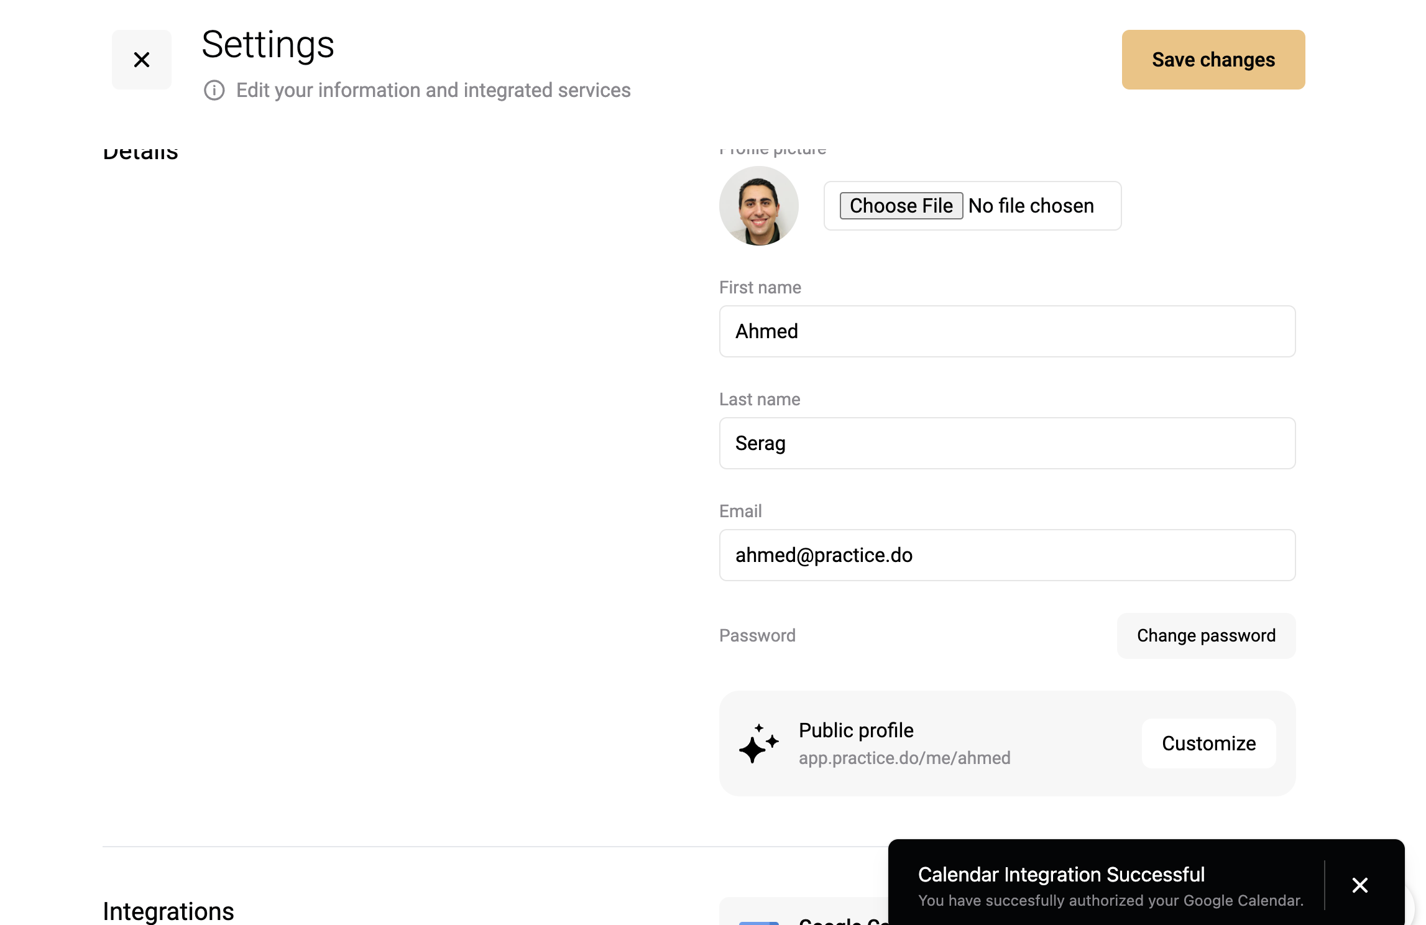This screenshot has width=1426, height=925.
Task: Click the 'You have succesfully authorized' toast message
Action: (1111, 901)
